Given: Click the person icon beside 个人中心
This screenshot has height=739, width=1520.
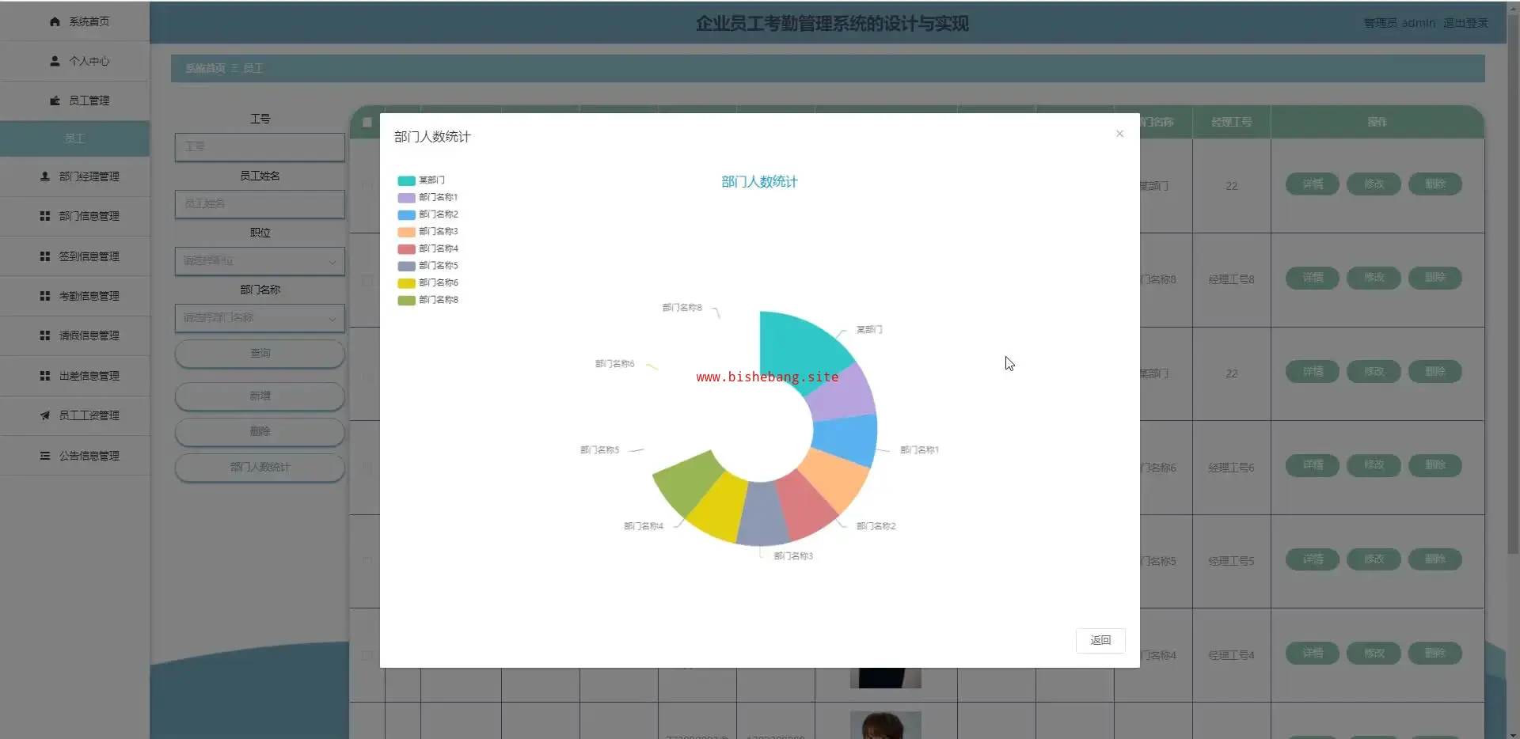Looking at the screenshot, I should coord(55,61).
